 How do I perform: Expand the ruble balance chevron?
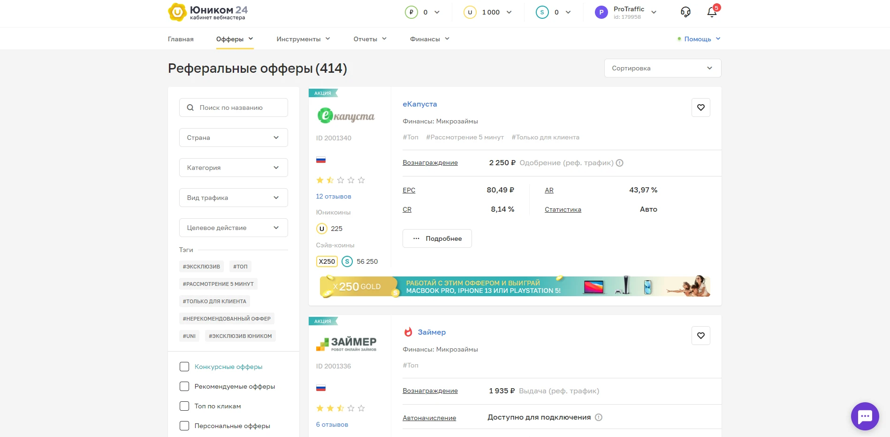[437, 12]
